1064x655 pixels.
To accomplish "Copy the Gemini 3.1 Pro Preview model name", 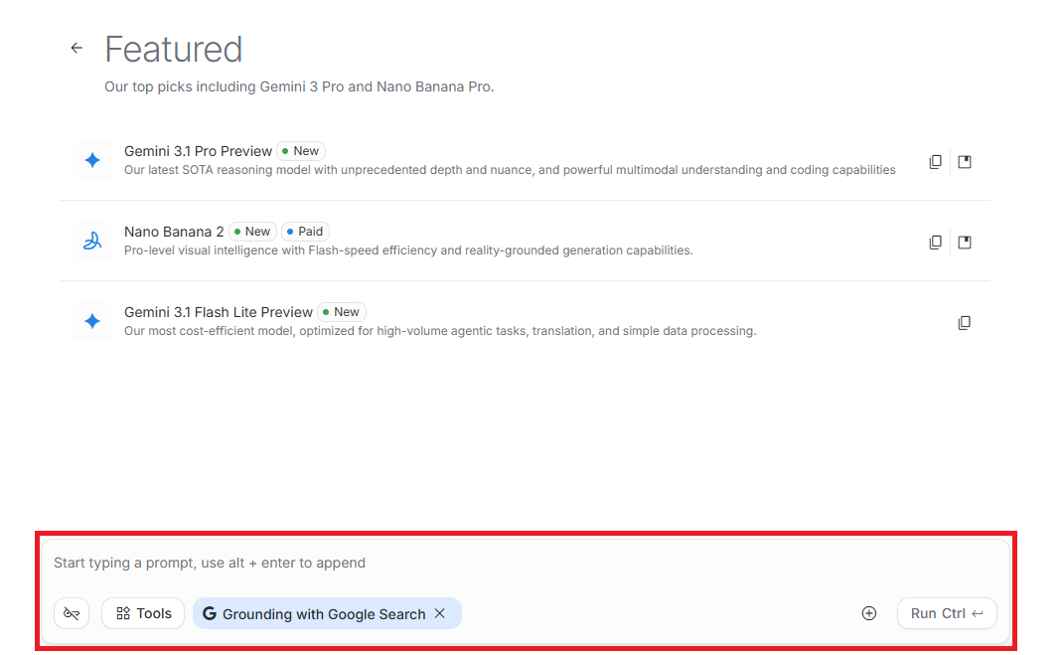I will (x=935, y=162).
